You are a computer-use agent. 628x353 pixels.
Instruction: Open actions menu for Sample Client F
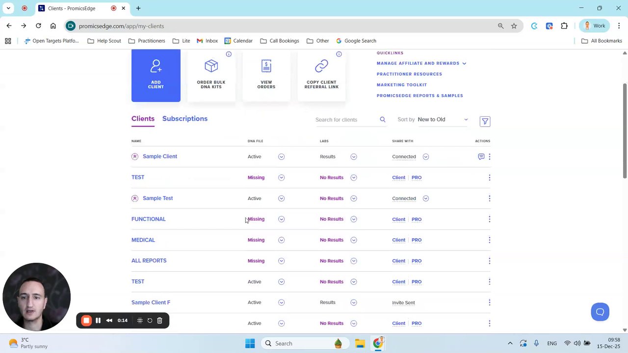tap(489, 303)
